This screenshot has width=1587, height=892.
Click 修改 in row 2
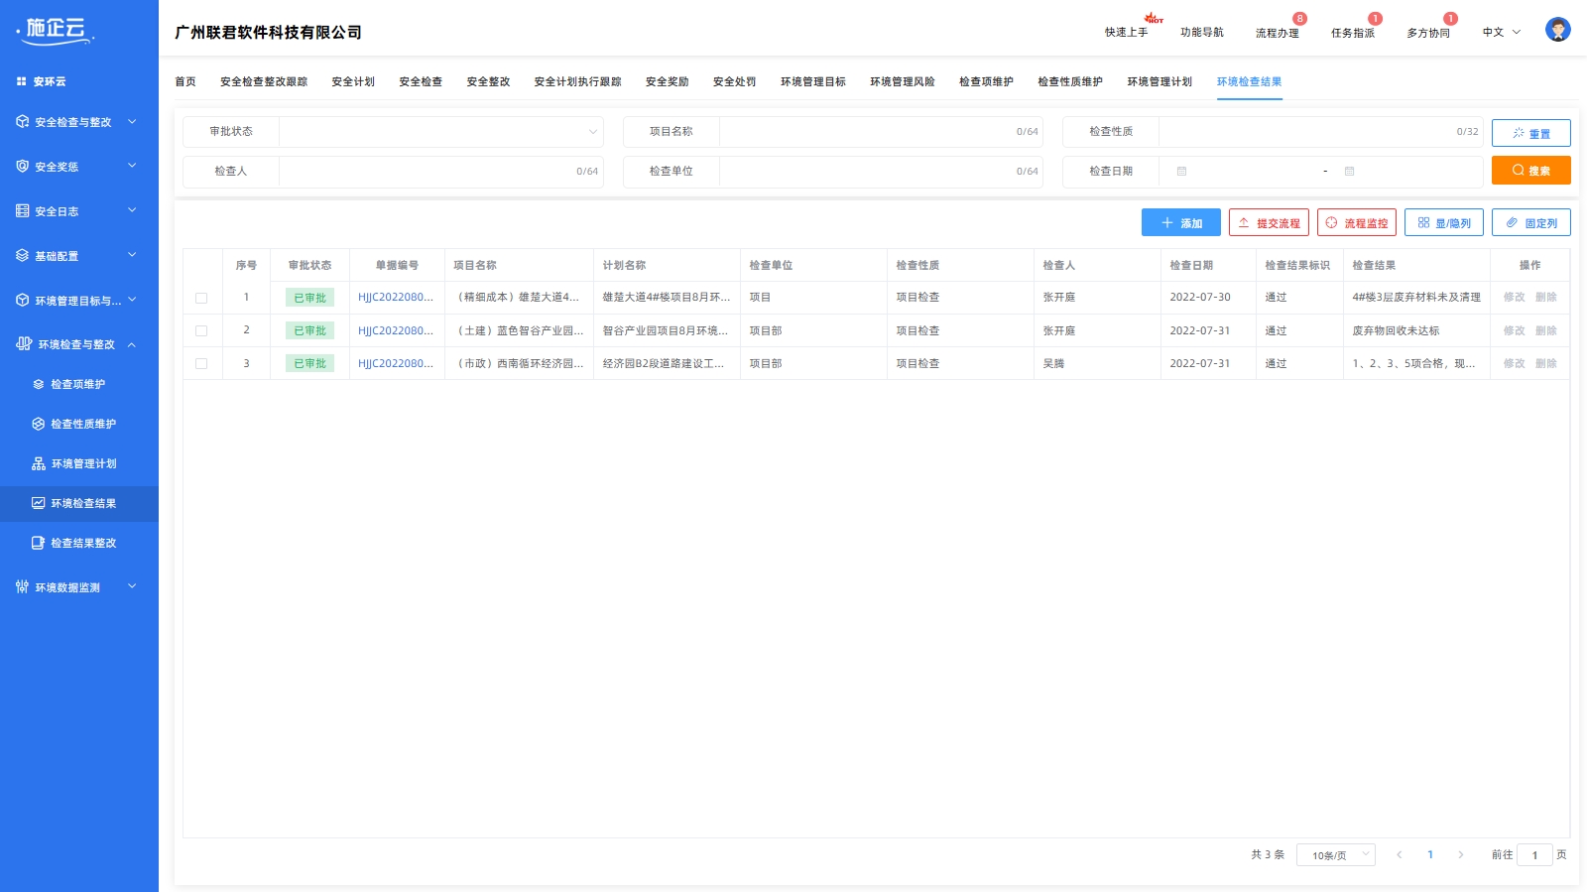tap(1514, 330)
